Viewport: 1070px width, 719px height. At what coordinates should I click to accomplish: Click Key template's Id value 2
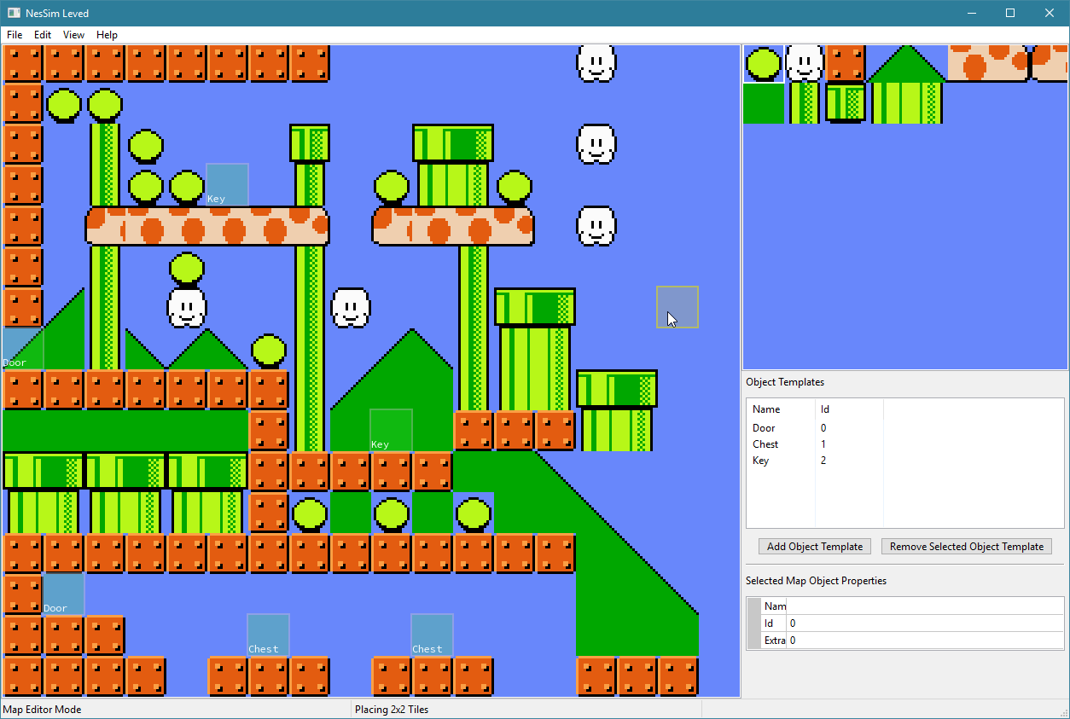pyautogui.click(x=823, y=461)
